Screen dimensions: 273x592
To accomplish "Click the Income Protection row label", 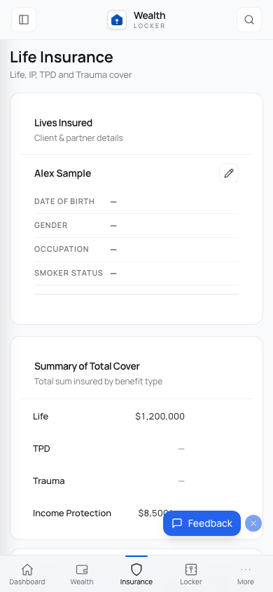I will coord(72,513).
